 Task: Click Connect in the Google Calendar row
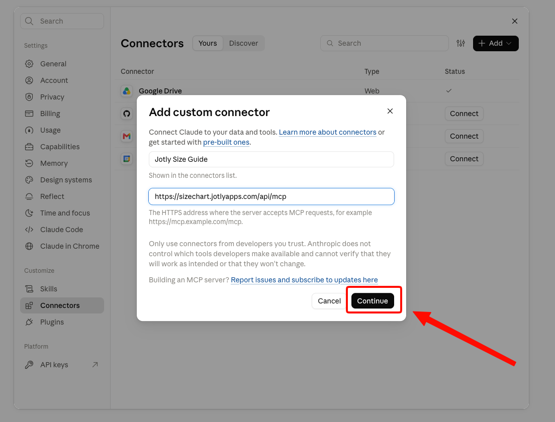(464, 159)
